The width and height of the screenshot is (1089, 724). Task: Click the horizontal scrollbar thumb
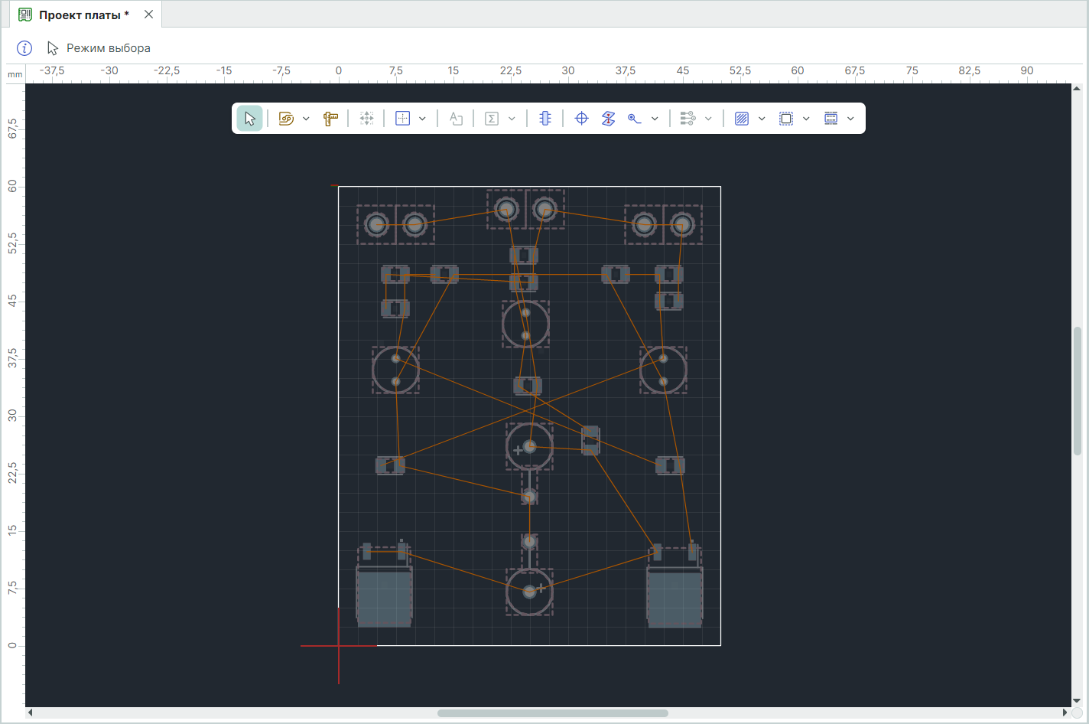pos(552,713)
